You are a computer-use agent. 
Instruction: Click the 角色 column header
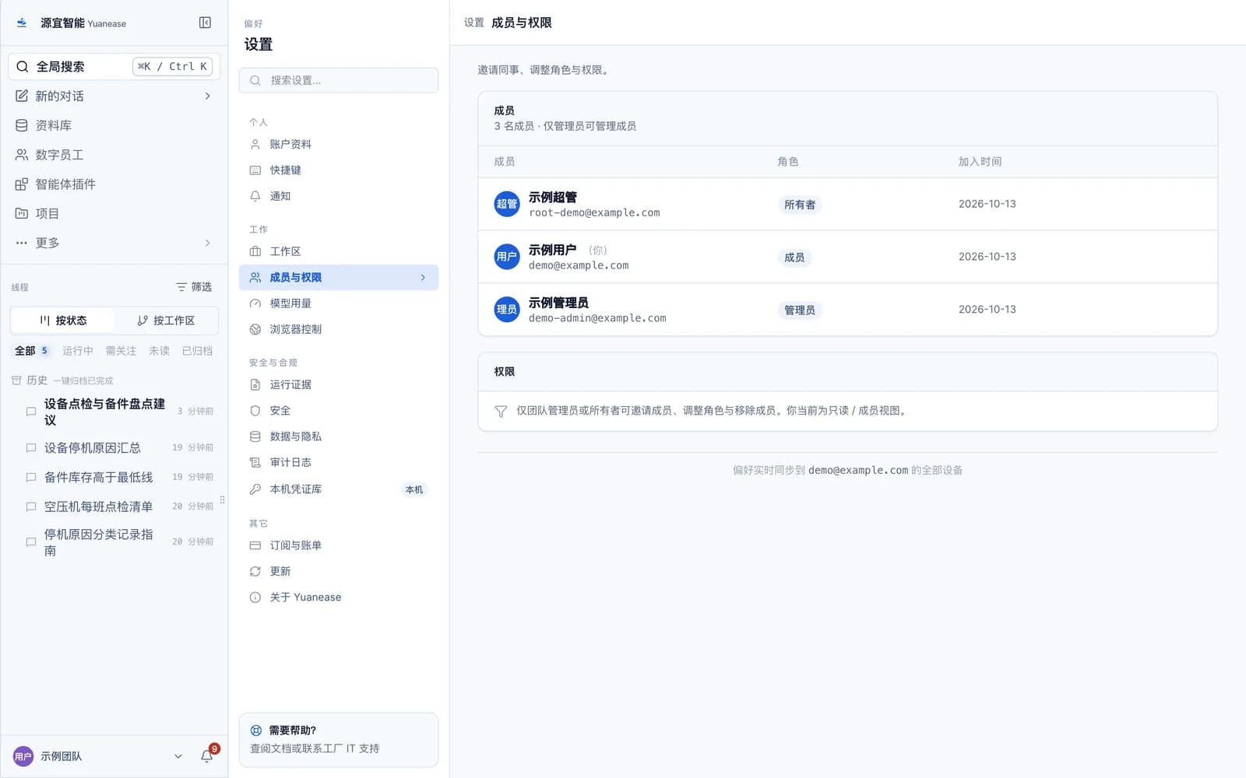(x=787, y=161)
